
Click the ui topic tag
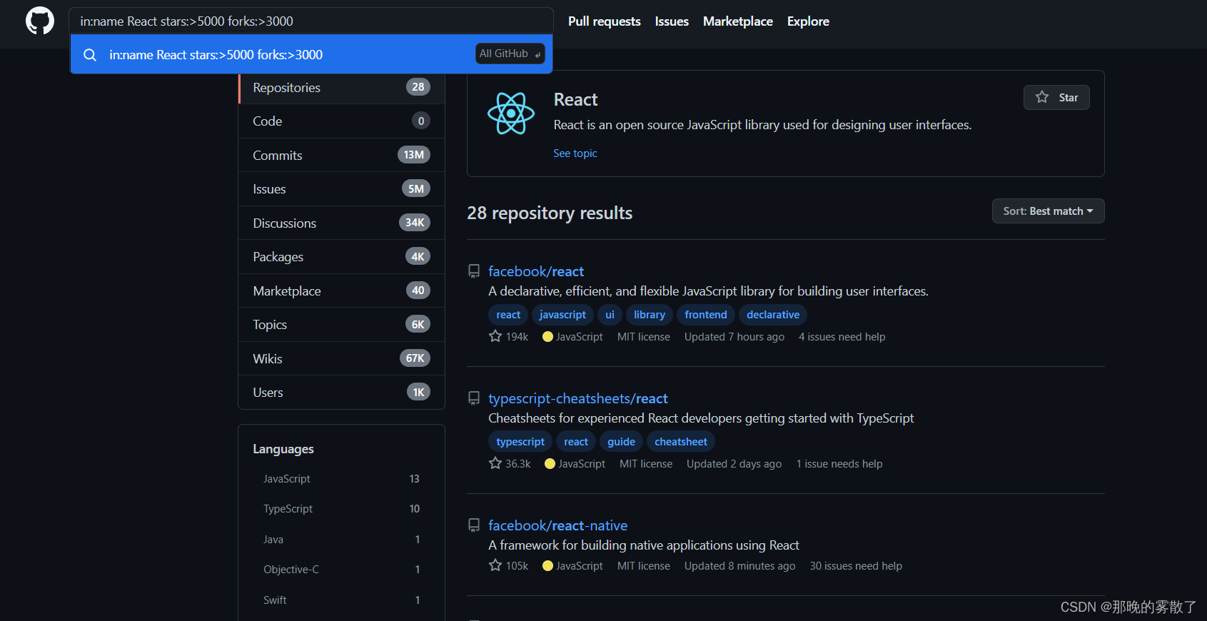click(x=610, y=315)
